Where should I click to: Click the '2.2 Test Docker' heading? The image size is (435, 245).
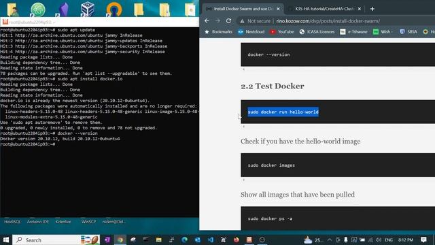[273, 86]
